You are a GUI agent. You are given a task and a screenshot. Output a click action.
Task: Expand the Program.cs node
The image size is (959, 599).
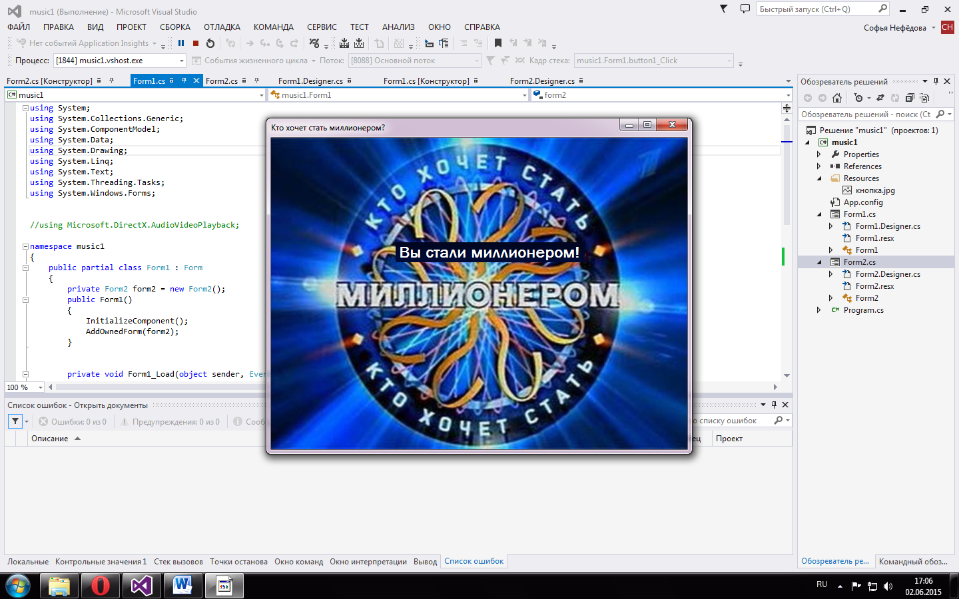pos(819,310)
